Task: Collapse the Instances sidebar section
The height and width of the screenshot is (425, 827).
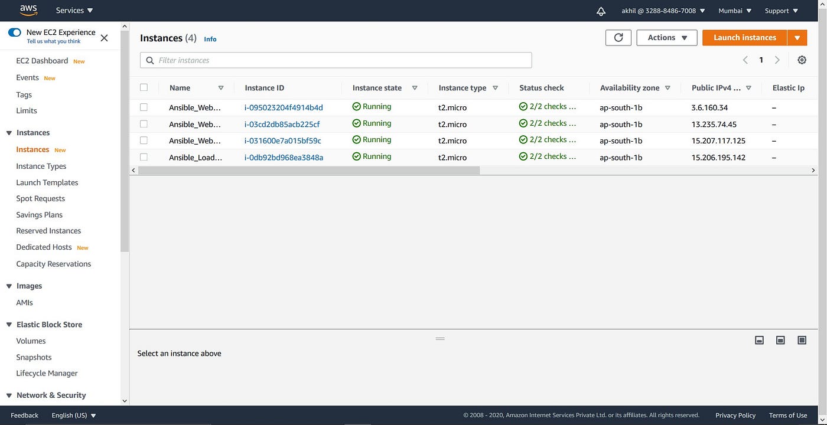Action: (x=9, y=133)
